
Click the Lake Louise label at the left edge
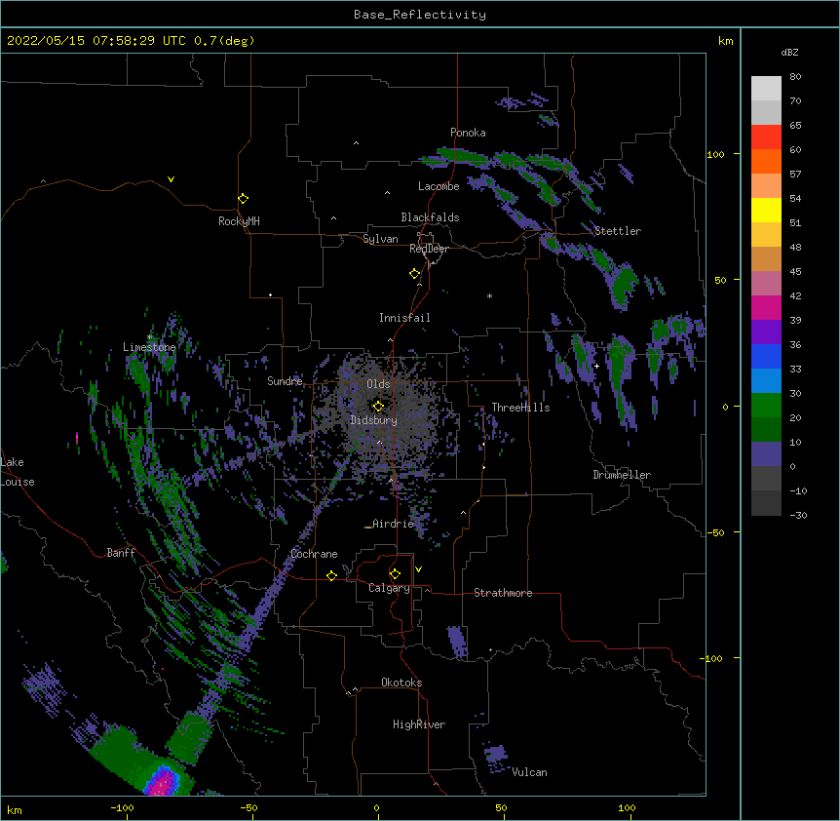[x=18, y=472]
